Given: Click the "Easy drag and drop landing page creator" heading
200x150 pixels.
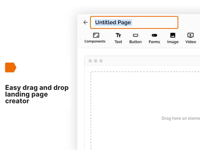Looking at the screenshot, I should pos(37,94).
